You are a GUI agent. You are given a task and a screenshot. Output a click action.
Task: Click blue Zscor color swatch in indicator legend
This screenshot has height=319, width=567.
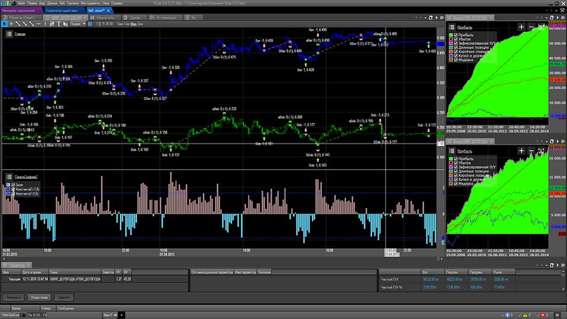8,185
